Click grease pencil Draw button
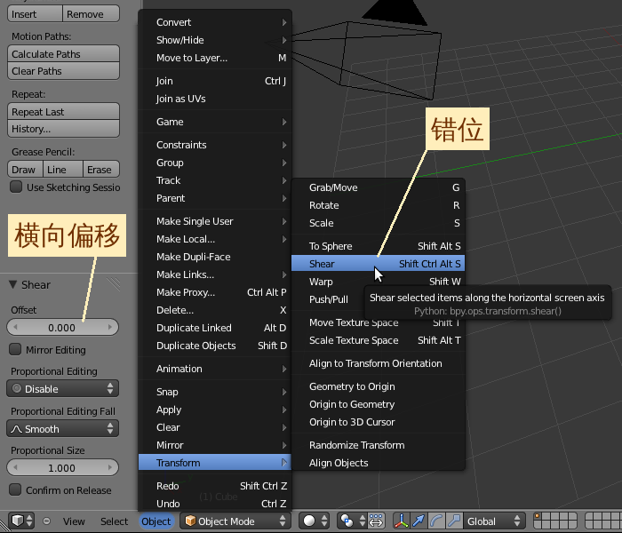Viewport: 622px width, 533px height. 25,170
